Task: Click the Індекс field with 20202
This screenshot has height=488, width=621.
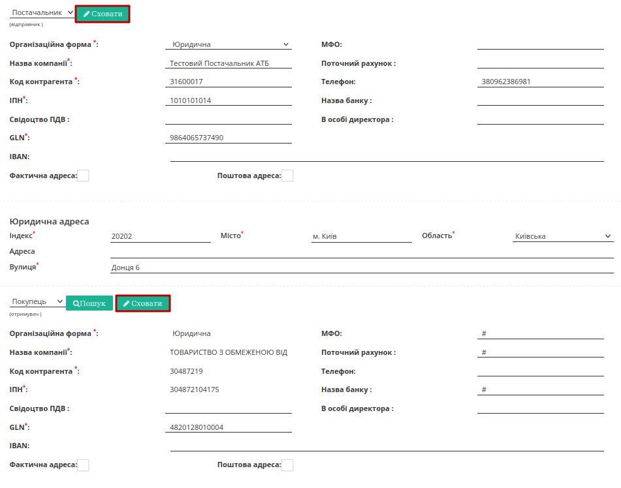Action: point(161,236)
